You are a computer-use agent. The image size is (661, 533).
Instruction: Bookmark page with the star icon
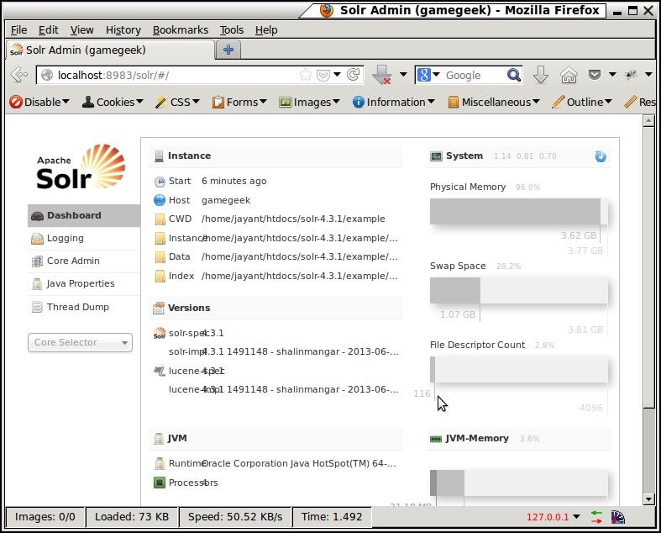305,75
